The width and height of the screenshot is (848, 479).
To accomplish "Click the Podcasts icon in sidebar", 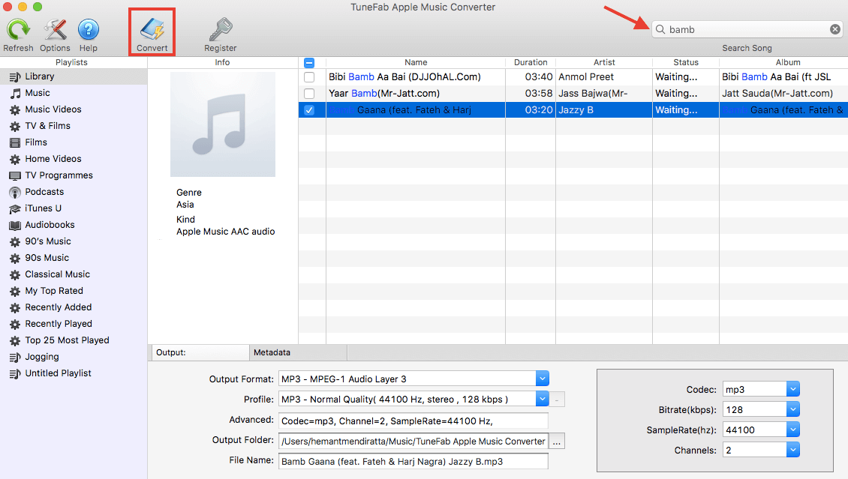I will [x=15, y=192].
